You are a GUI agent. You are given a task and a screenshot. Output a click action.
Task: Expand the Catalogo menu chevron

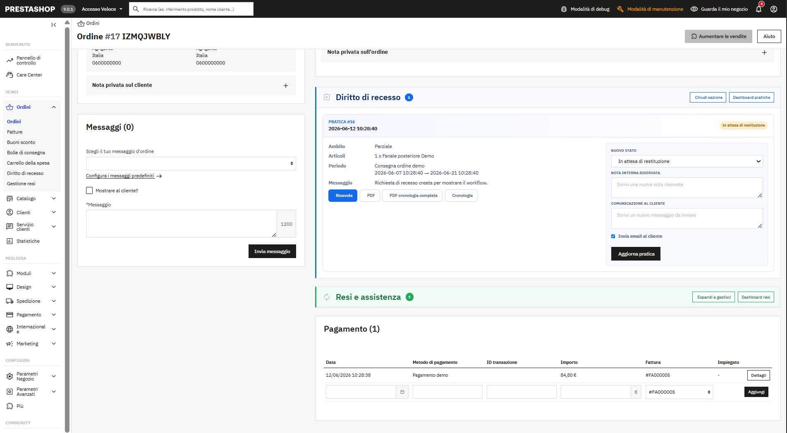(54, 199)
